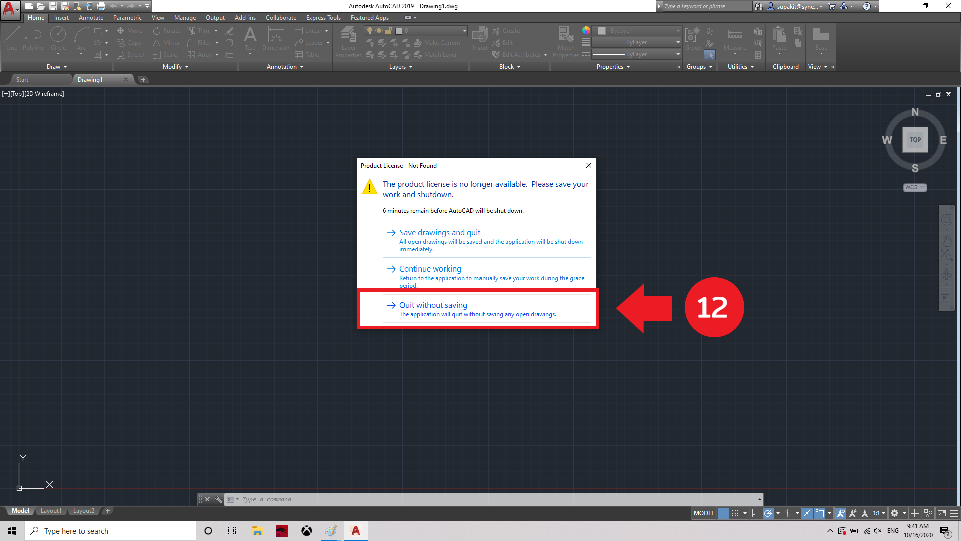Click the AutoCAD application menu logo

coord(9,8)
